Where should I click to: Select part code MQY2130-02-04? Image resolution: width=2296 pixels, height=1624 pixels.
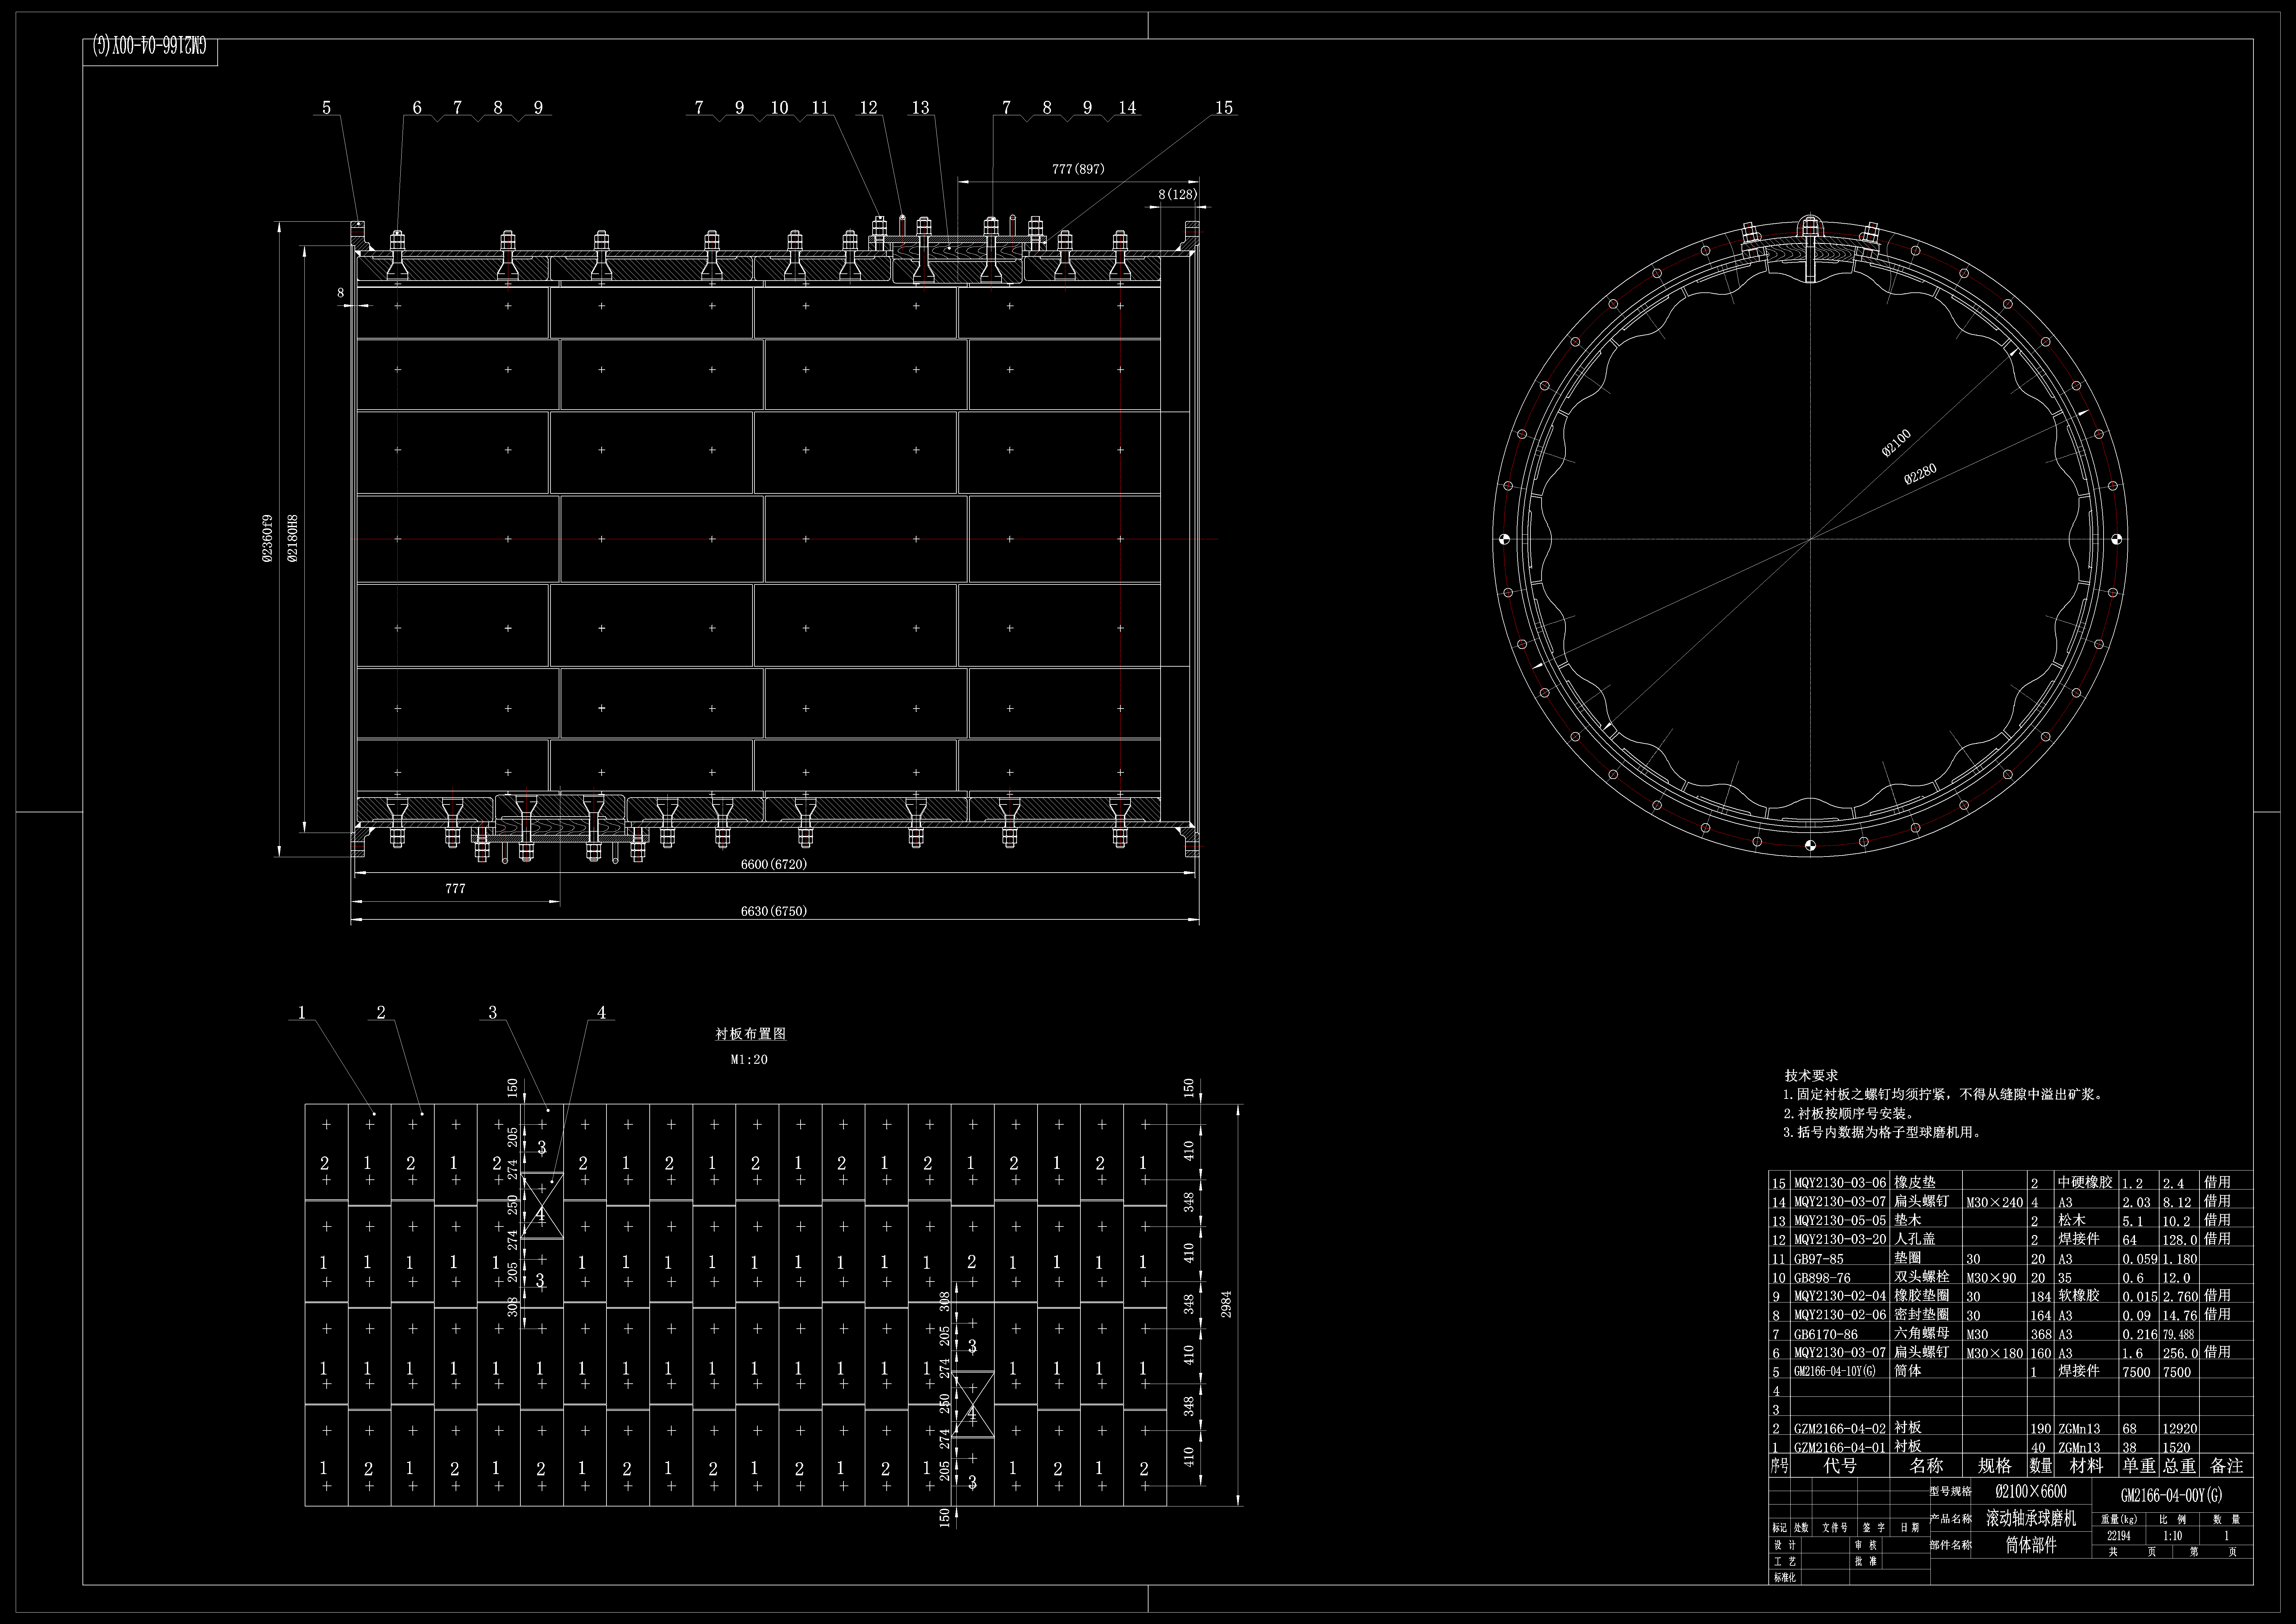click(1840, 1296)
